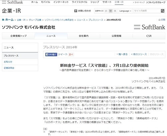Screen dimensions: 167x136
Task: Click プレスリリース breadcrumb link
Action: pos(96,20)
